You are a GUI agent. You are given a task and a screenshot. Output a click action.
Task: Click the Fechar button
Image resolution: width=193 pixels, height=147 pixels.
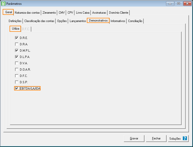[156, 138]
